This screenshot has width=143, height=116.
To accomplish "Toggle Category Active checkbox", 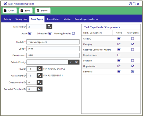I will coord(119,44).
